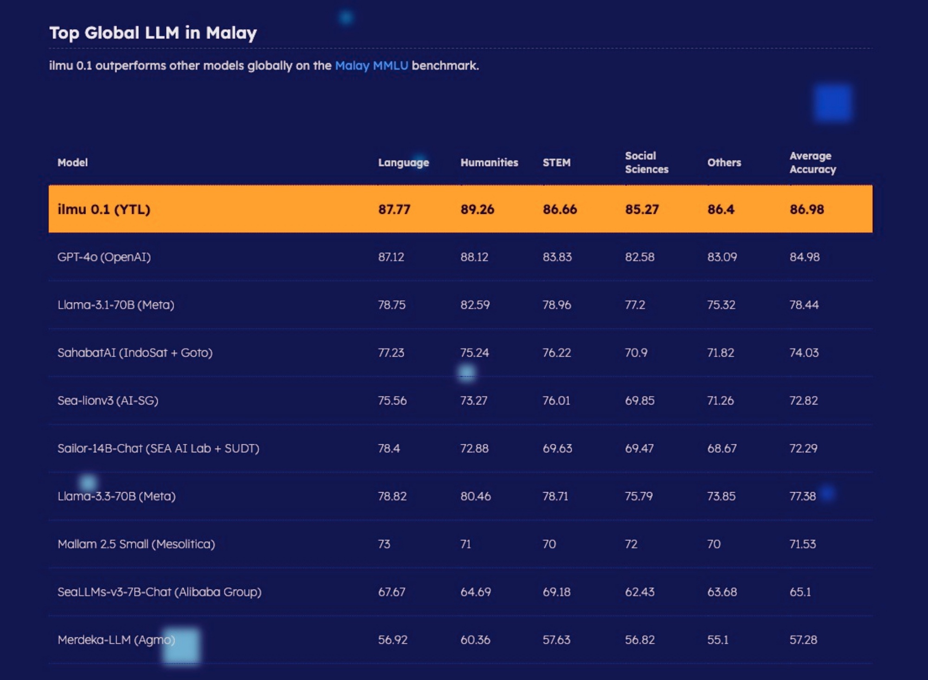Click Llama-3.3-70B Humanities score 80.46
This screenshot has height=680, width=928.
pos(476,496)
